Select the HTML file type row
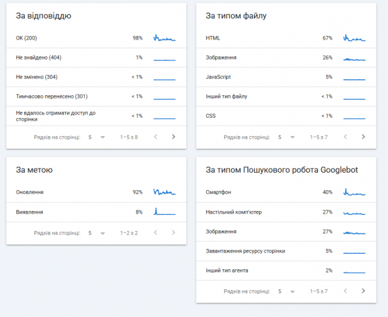This screenshot has height=317, width=388. [x=286, y=38]
